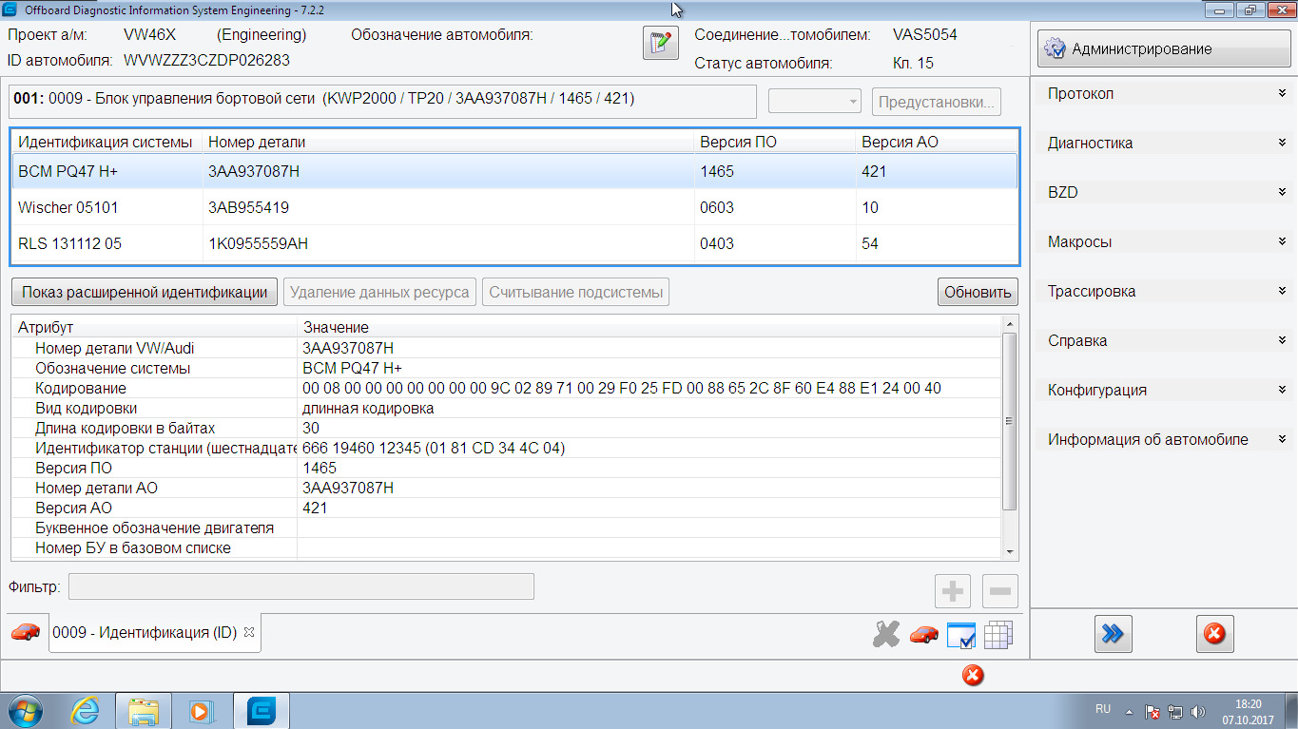Close the 0009 Идентификация tab with its X
1298x729 pixels.
(x=249, y=632)
